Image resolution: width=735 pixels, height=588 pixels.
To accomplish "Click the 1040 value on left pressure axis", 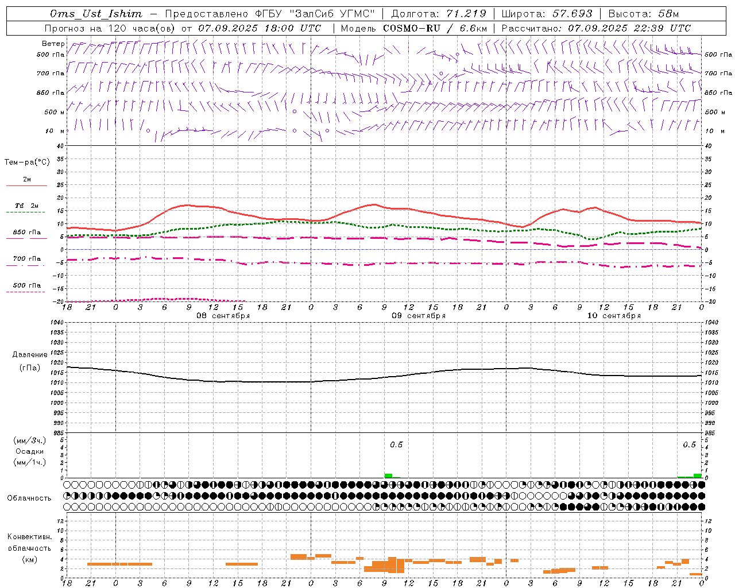I will click(56, 323).
